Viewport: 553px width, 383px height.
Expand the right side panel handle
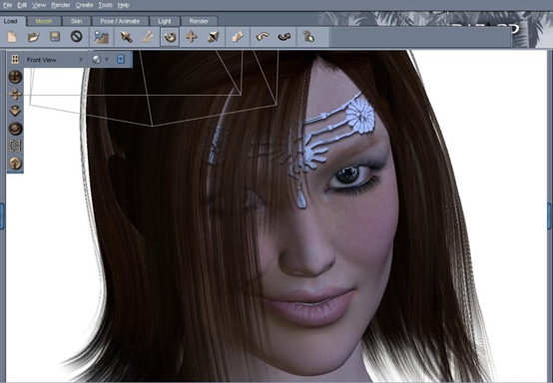pyautogui.click(x=550, y=216)
